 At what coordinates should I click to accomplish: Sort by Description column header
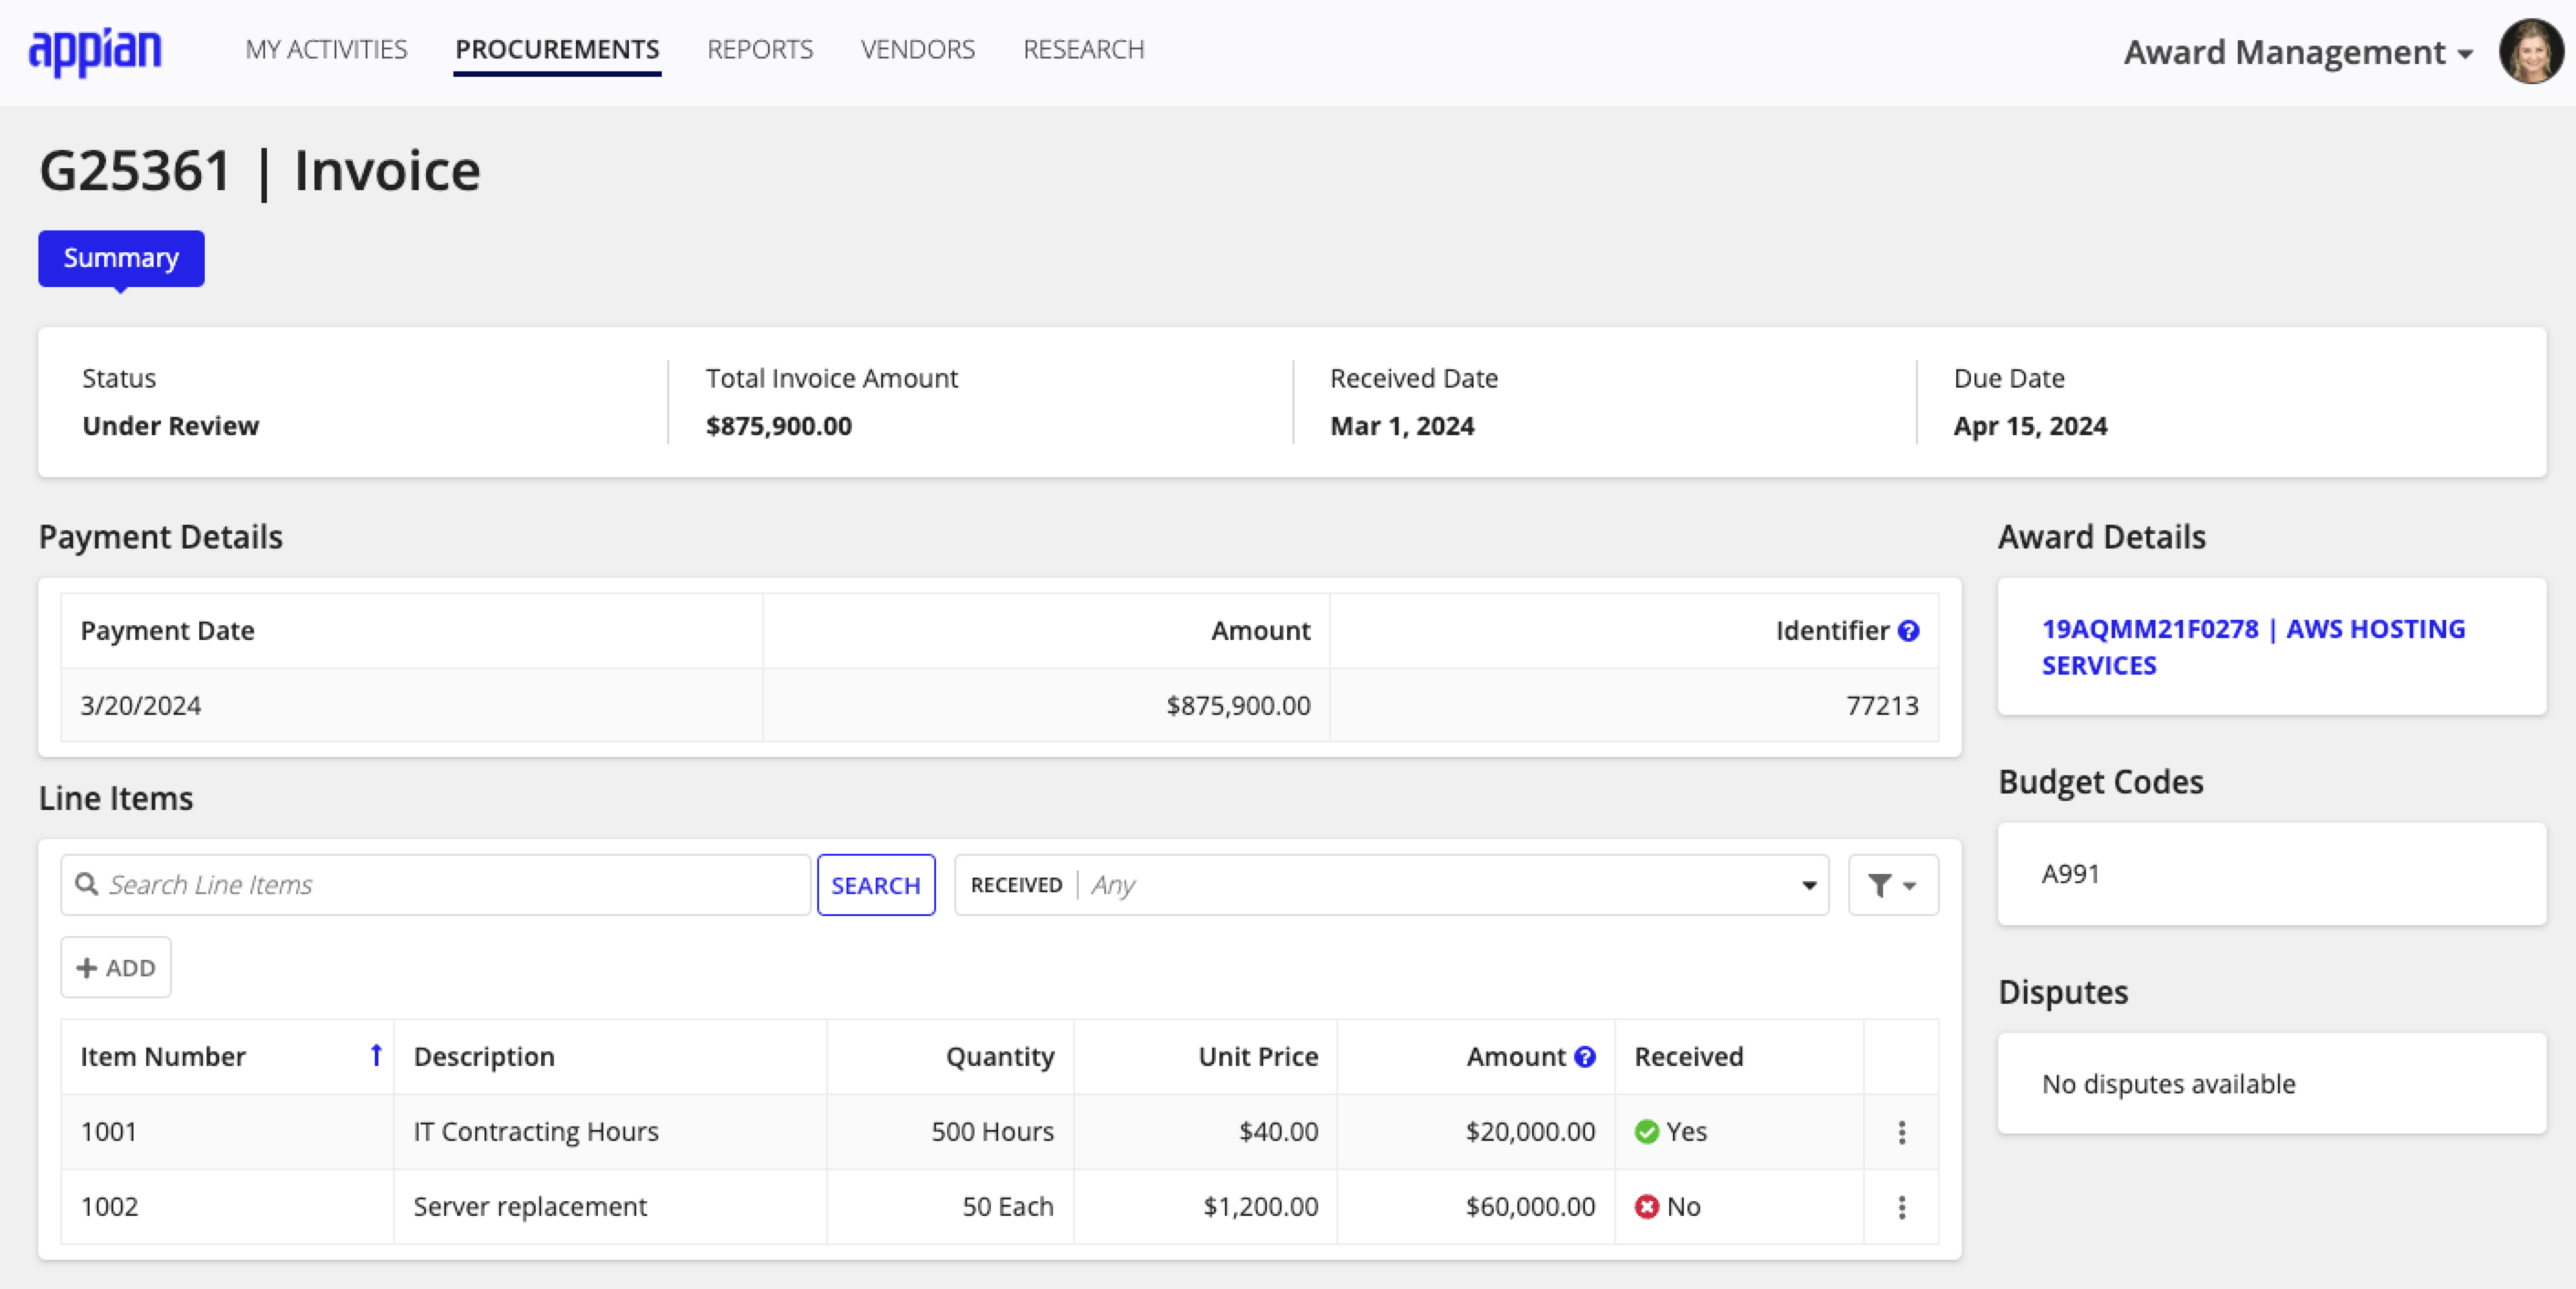coord(484,1057)
